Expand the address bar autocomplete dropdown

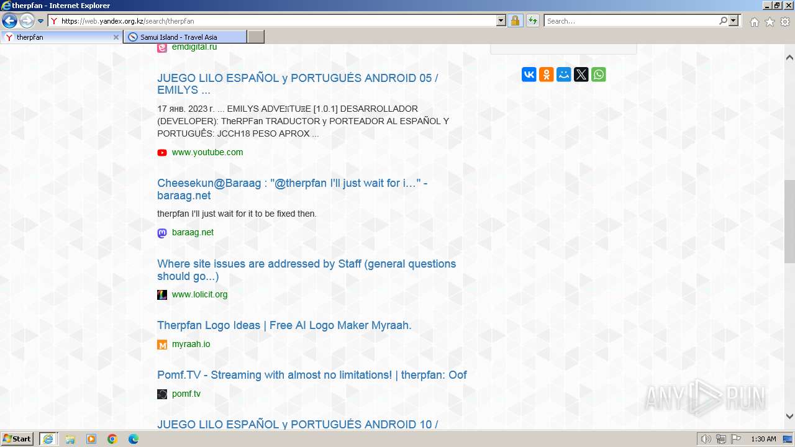501,21
